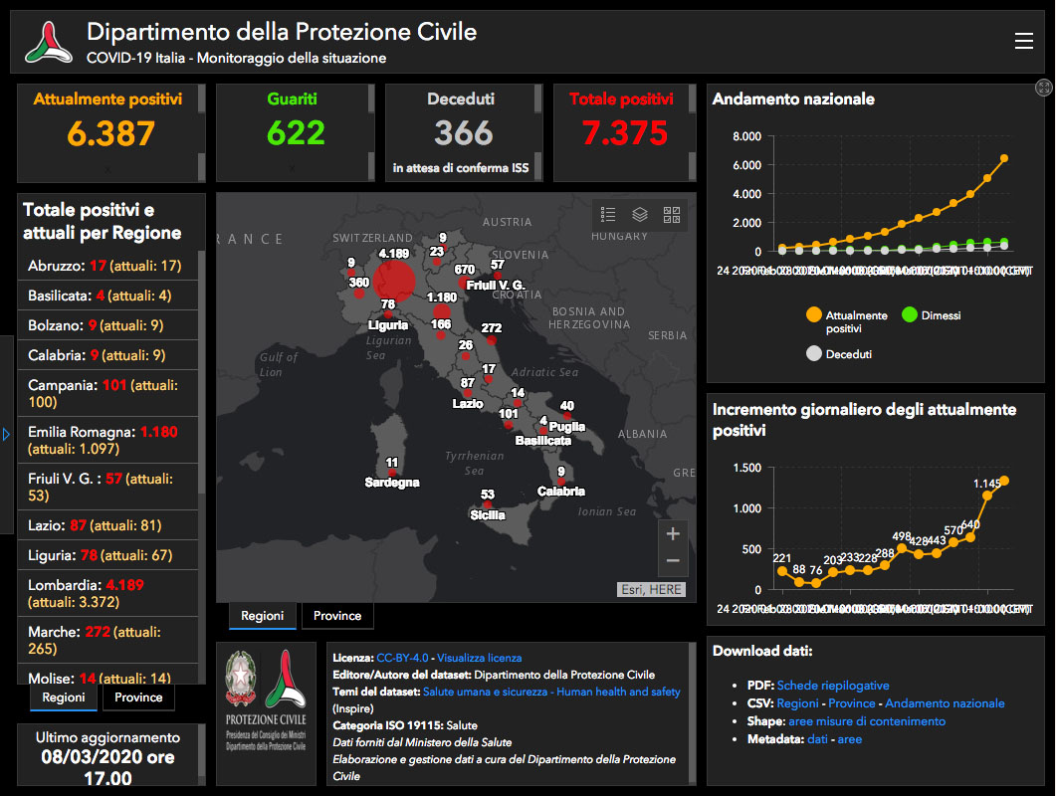The image size is (1056, 796).
Task: Zoom in on the map
Action: pyautogui.click(x=673, y=534)
